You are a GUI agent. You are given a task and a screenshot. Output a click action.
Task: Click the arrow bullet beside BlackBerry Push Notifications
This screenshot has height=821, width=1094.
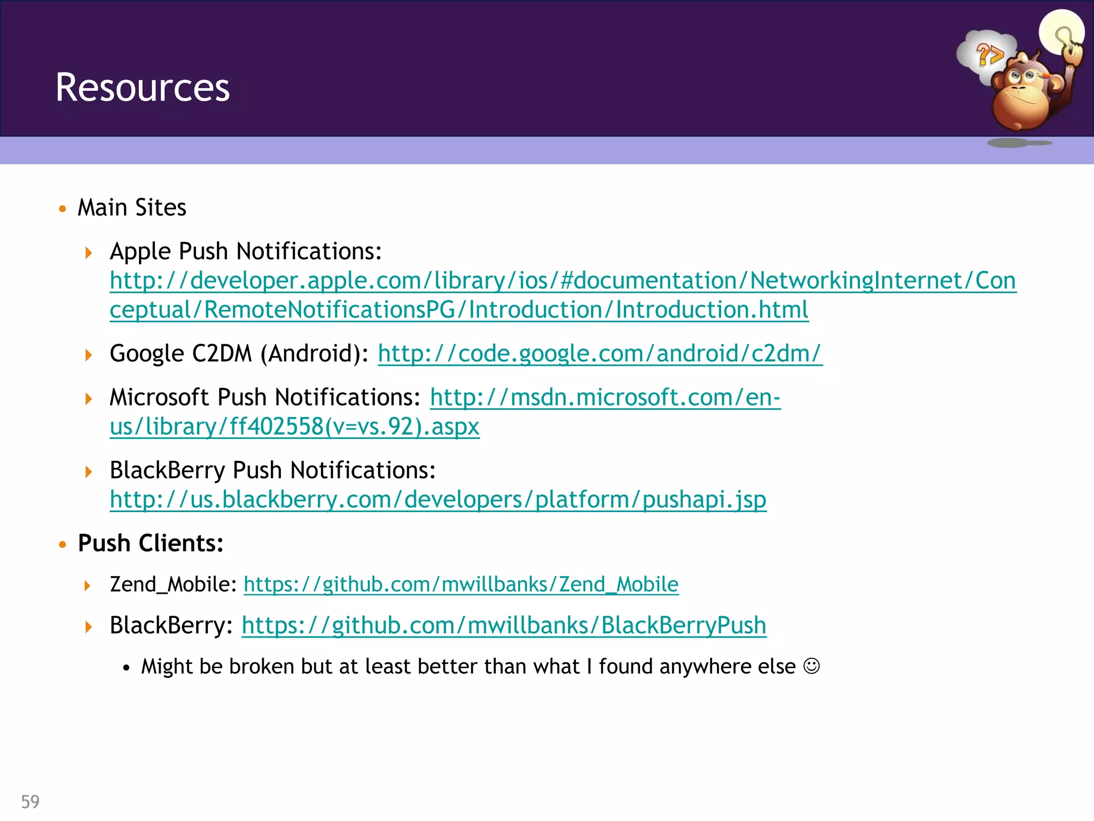tap(89, 471)
